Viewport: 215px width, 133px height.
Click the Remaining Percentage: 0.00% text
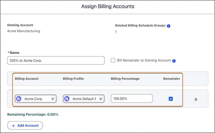click(33, 114)
